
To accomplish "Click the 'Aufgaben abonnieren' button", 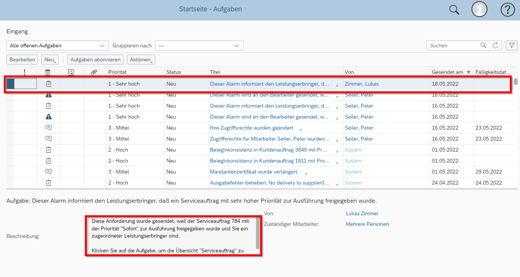I will coord(95,59).
